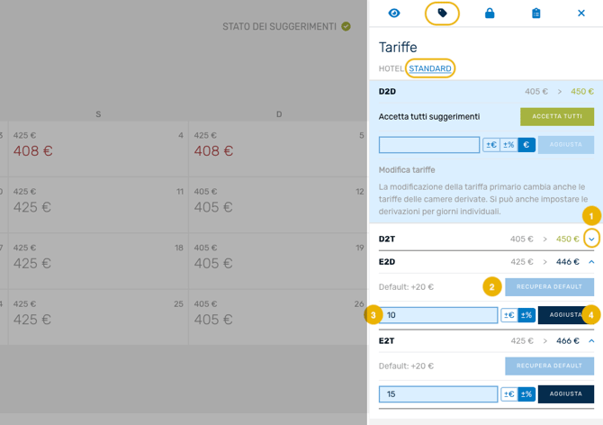Switch to the HOTEL rate tab
The image size is (603, 425).
pyautogui.click(x=391, y=68)
